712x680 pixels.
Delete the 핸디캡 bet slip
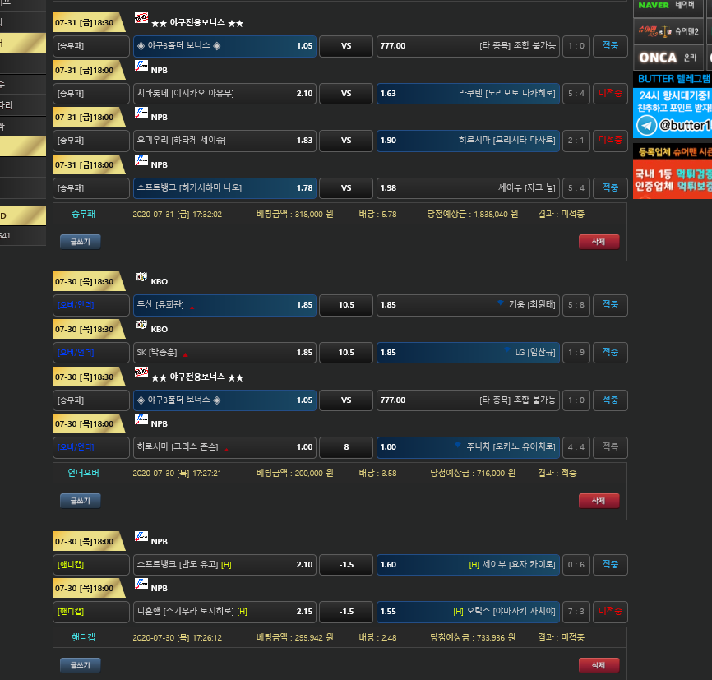coord(599,665)
